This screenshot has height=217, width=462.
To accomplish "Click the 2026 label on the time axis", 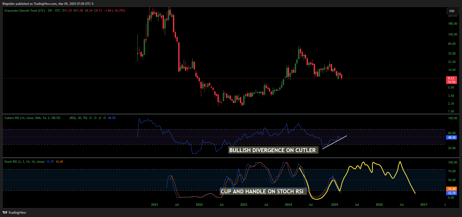I will tap(379, 205).
